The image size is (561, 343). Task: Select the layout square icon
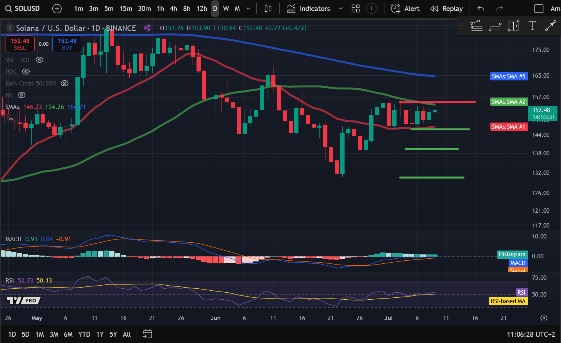[539, 9]
